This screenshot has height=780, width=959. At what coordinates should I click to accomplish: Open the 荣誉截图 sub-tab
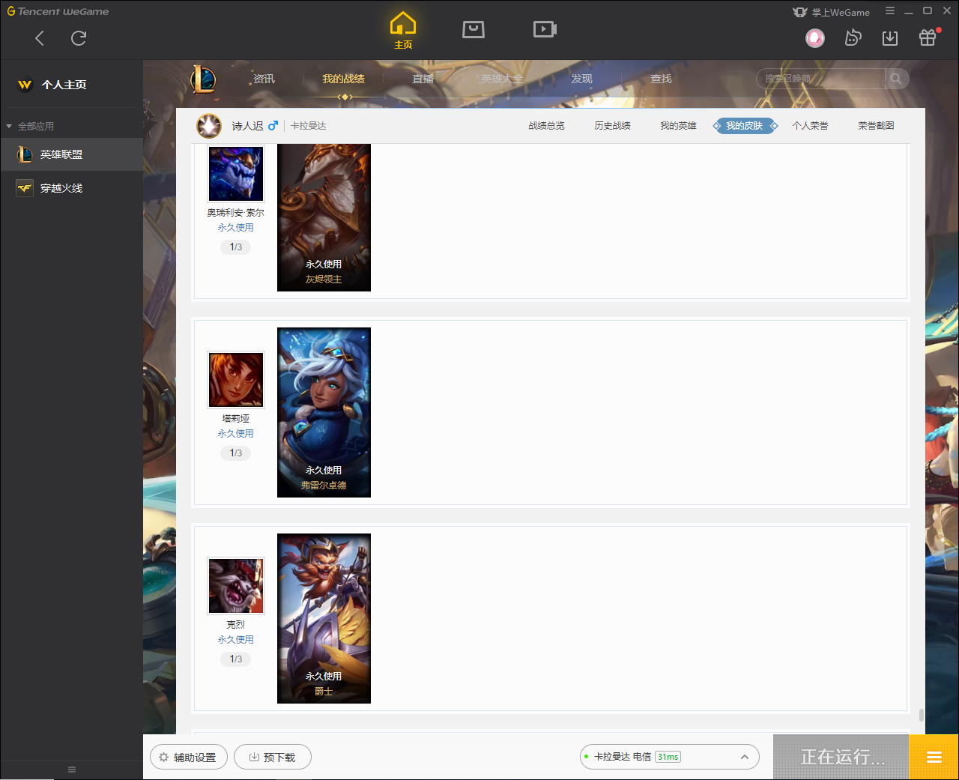[876, 126]
